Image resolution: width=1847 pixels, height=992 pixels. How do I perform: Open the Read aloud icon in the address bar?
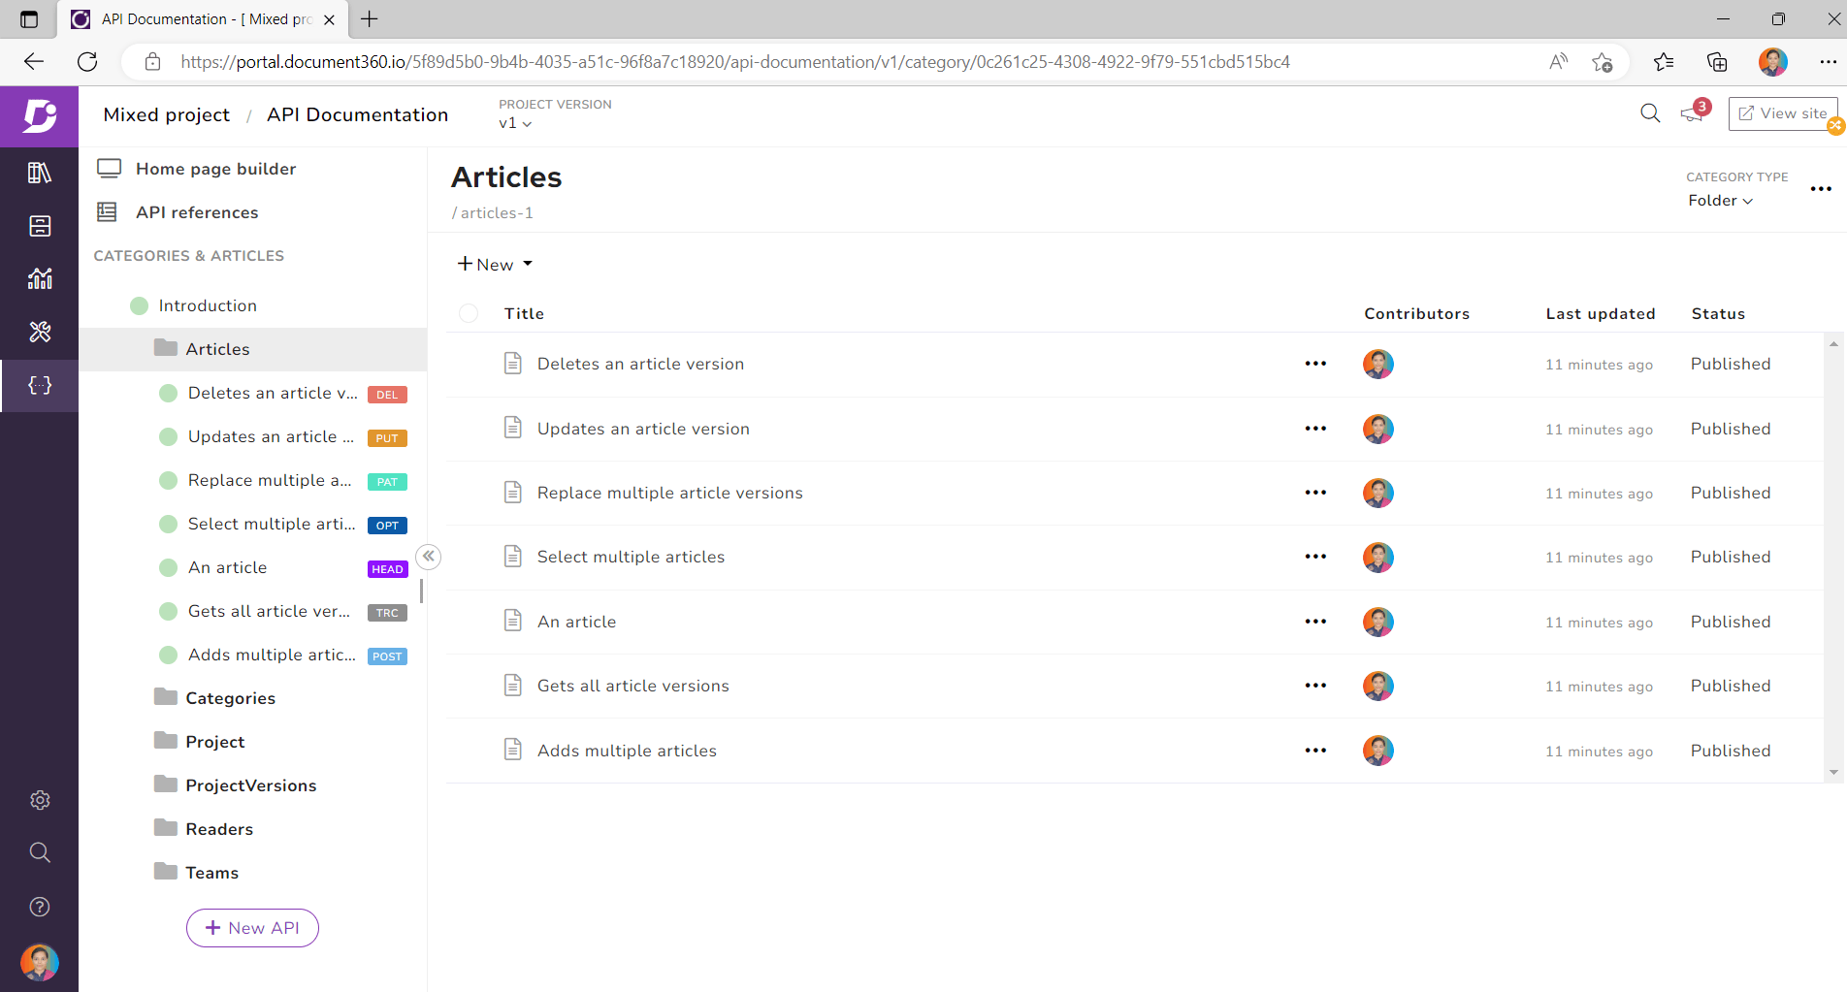point(1558,62)
